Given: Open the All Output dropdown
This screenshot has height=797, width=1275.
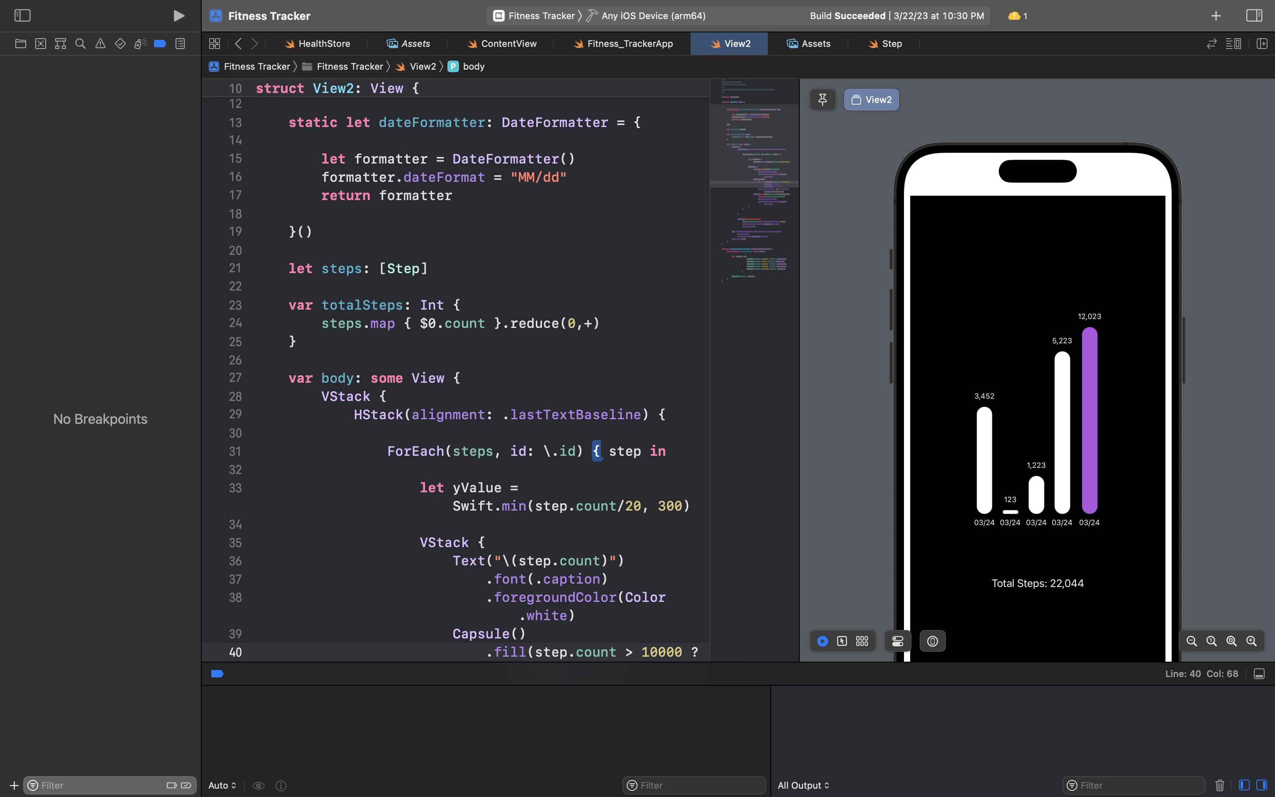Looking at the screenshot, I should point(804,785).
